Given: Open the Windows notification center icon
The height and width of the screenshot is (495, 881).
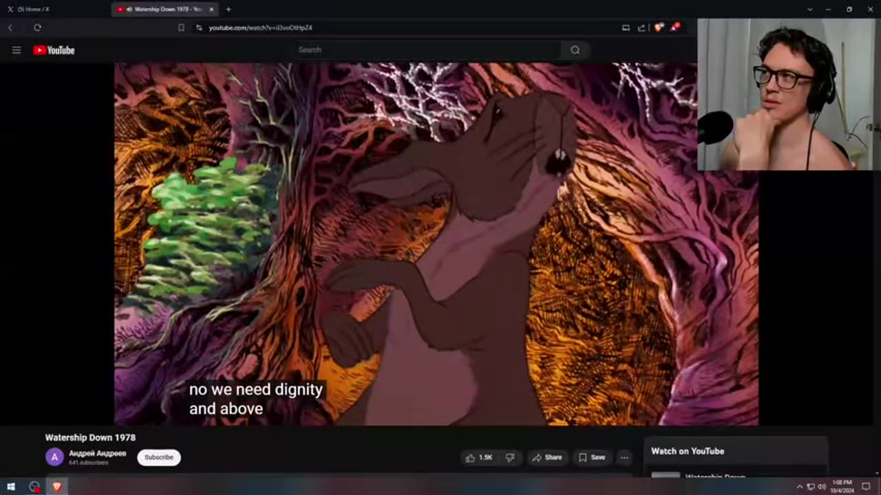Looking at the screenshot, I should point(866,487).
